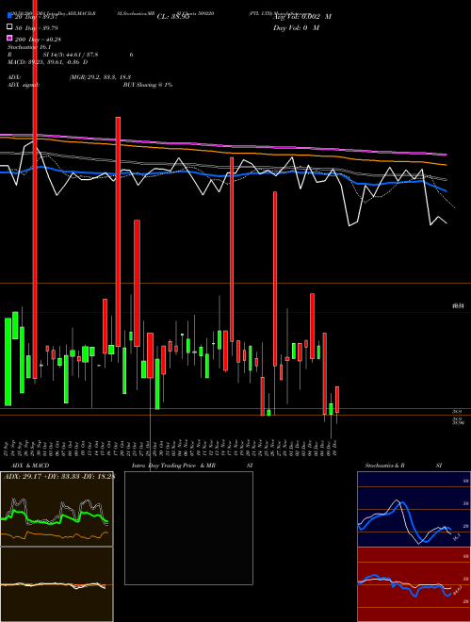Image resolution: width=471 pixels, height=622 pixels.
Task: Select the 'ADX & MACD' panel title
Action: pos(30,466)
